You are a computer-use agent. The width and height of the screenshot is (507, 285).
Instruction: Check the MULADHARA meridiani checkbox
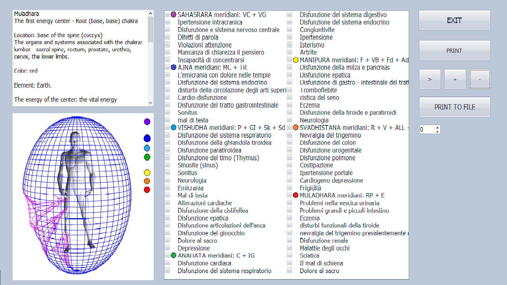click(x=290, y=195)
